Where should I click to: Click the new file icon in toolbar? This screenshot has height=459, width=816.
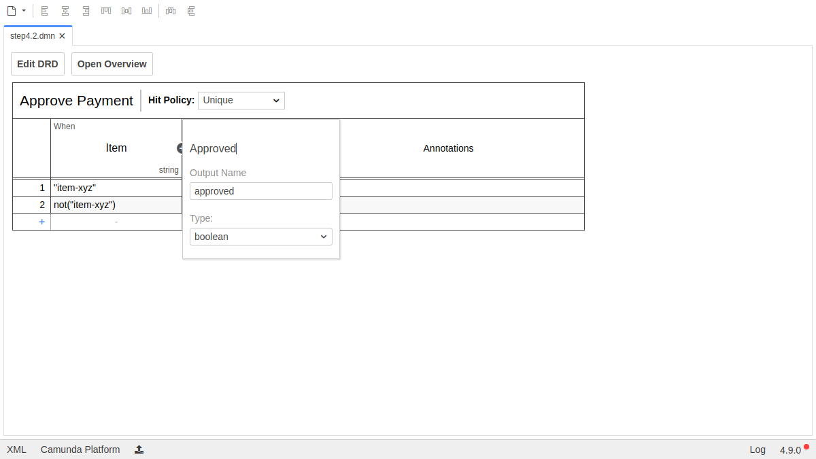click(11, 11)
